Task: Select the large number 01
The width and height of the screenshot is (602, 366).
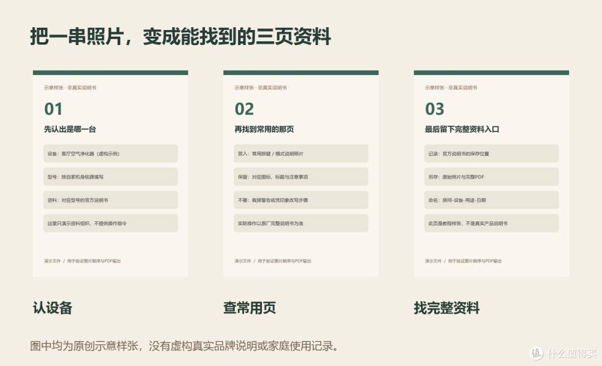Action: click(53, 109)
